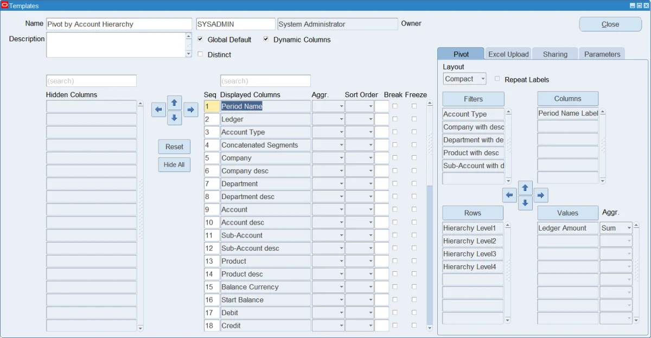Select Hierarchy Level4 in Rows
651x338 pixels.
pos(473,266)
